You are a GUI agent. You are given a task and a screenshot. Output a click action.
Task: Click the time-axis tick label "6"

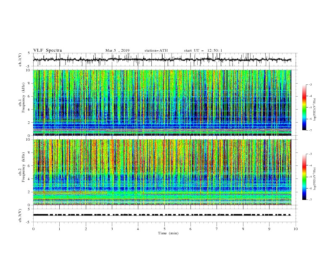click(191, 229)
